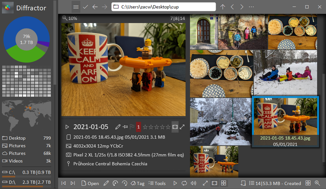Screen dimensions: 326x189
Task: Rotate image clockwise
Action: 124,183
